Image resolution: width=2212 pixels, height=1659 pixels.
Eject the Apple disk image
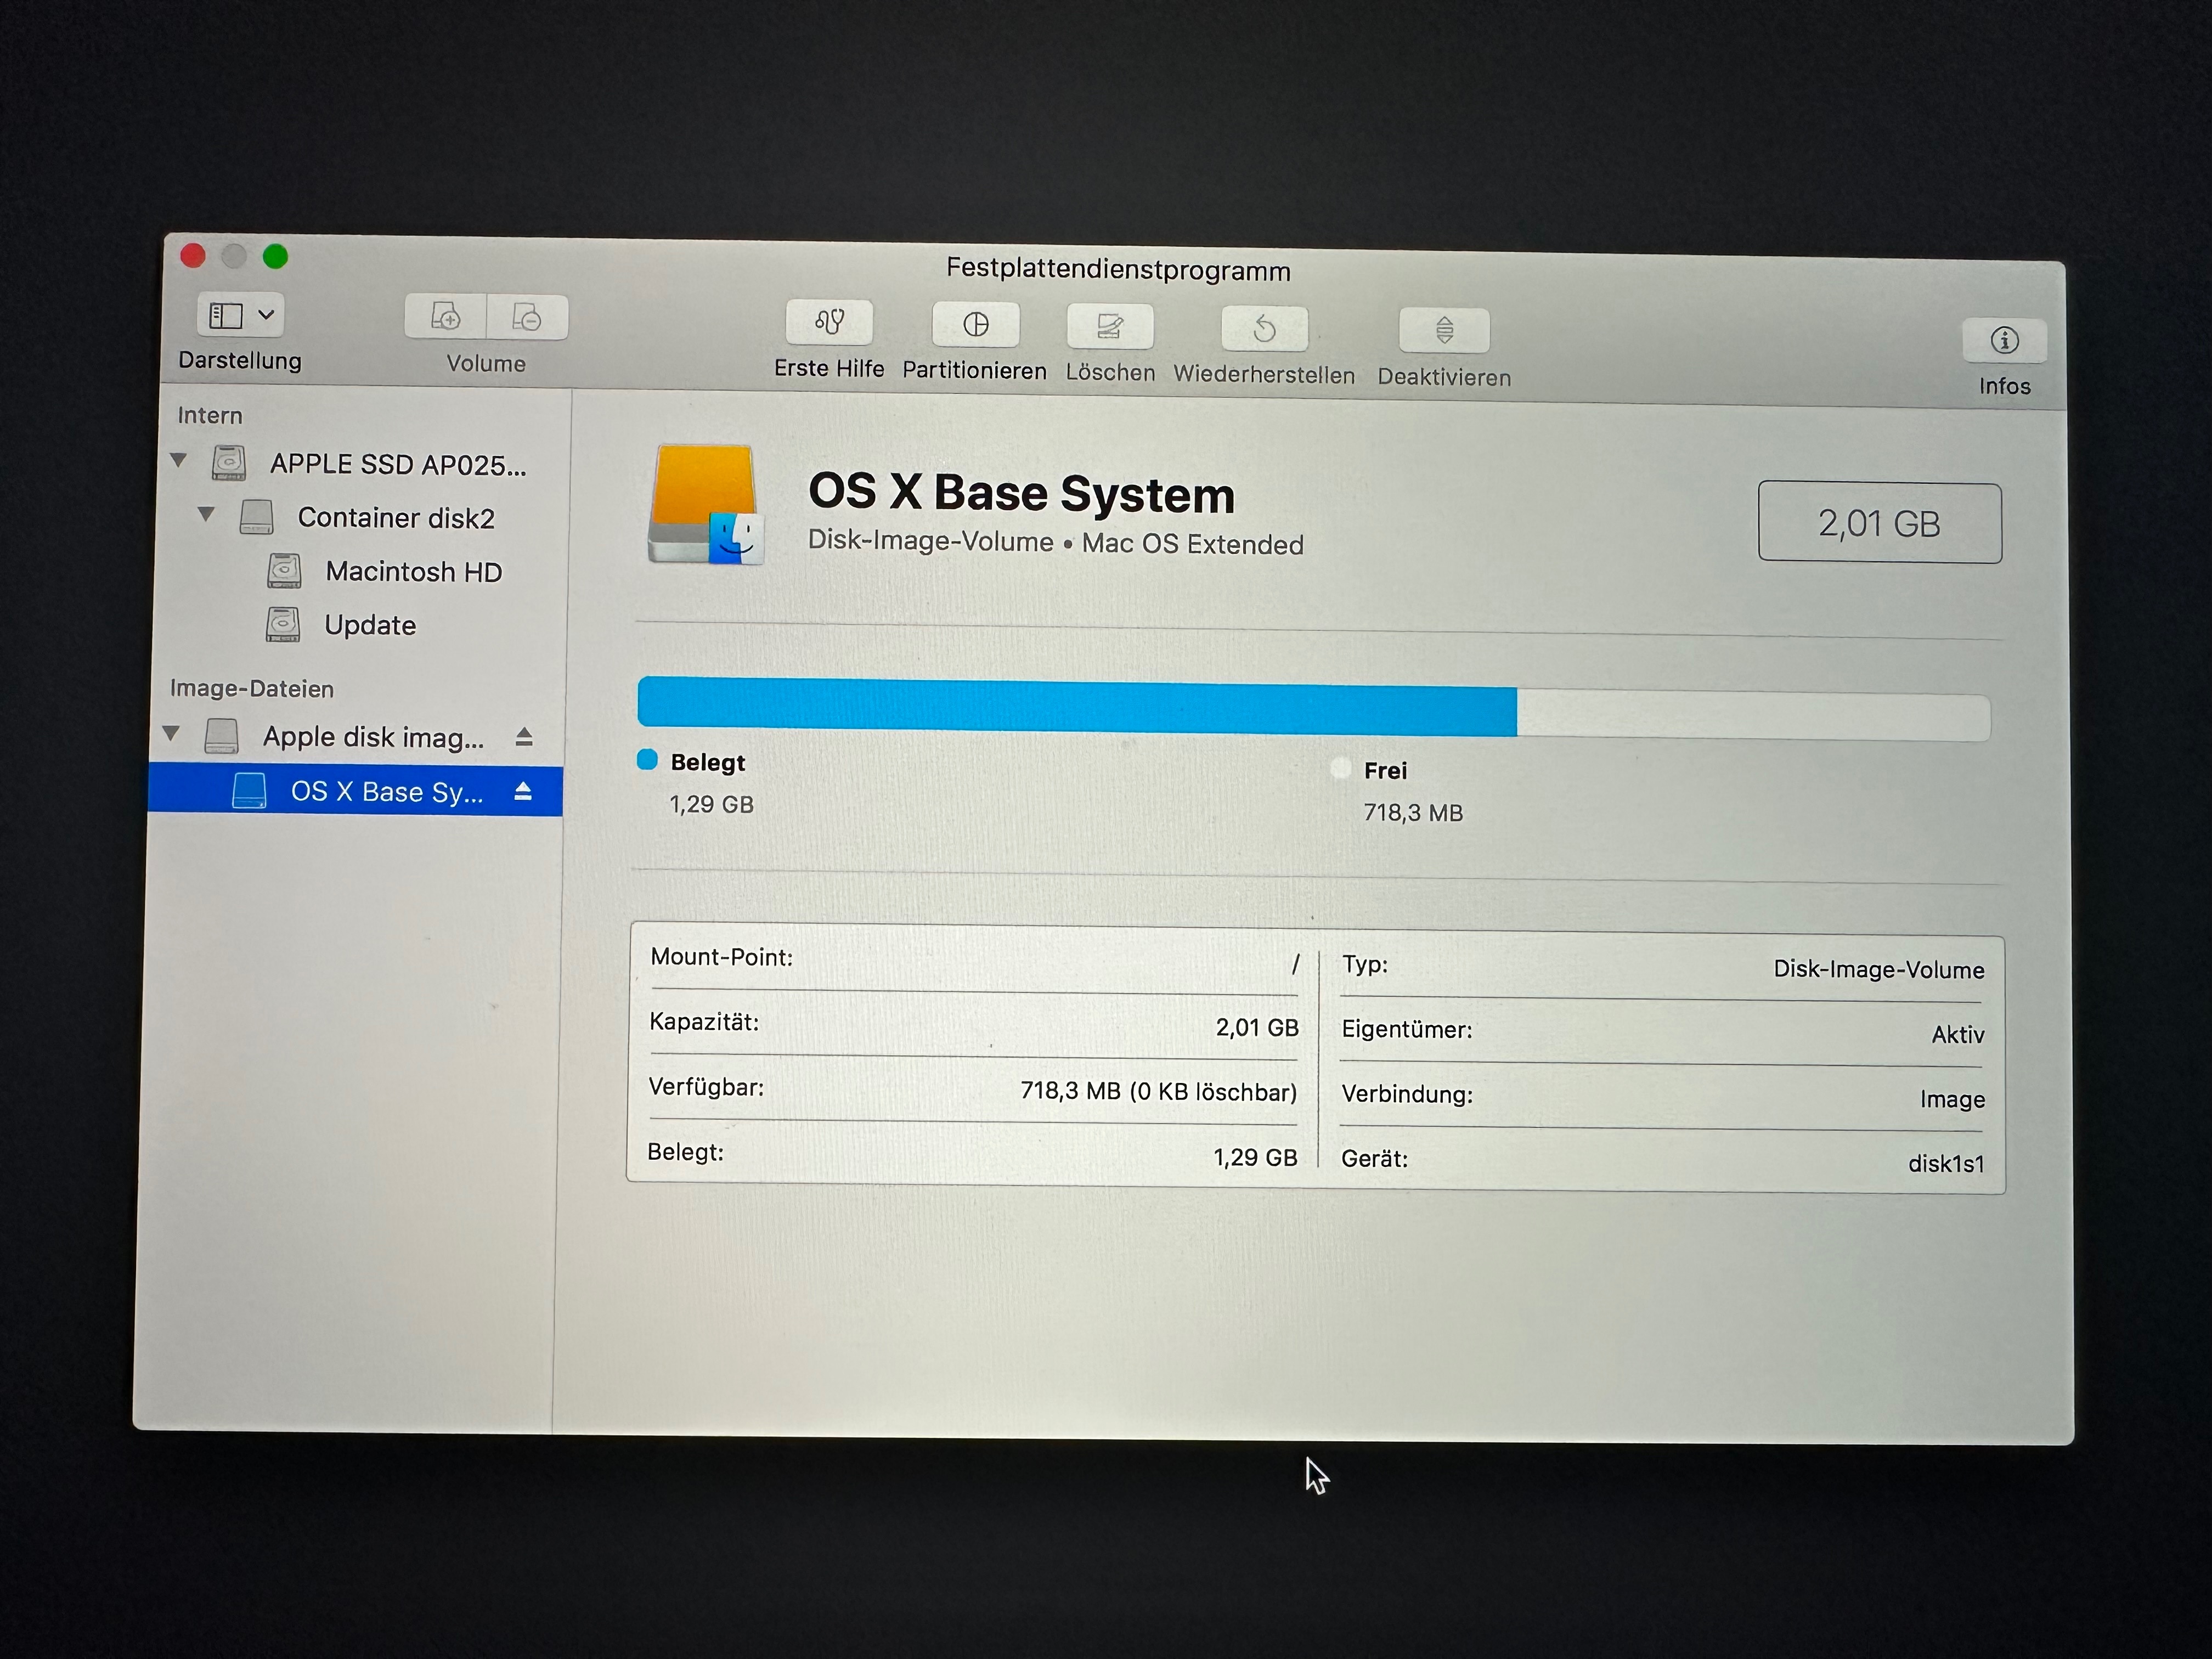pyautogui.click(x=524, y=738)
